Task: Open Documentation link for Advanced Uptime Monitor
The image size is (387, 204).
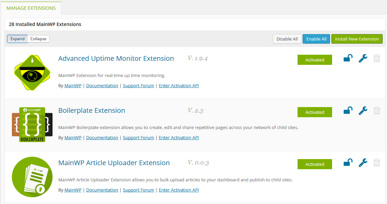Action: point(102,86)
